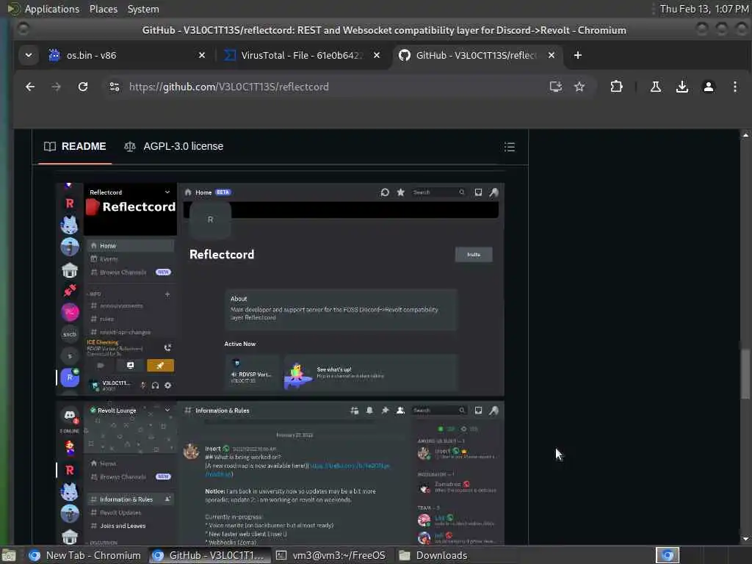Click the user settings gear icon in screenshot
The height and width of the screenshot is (564, 752).
[x=168, y=385]
